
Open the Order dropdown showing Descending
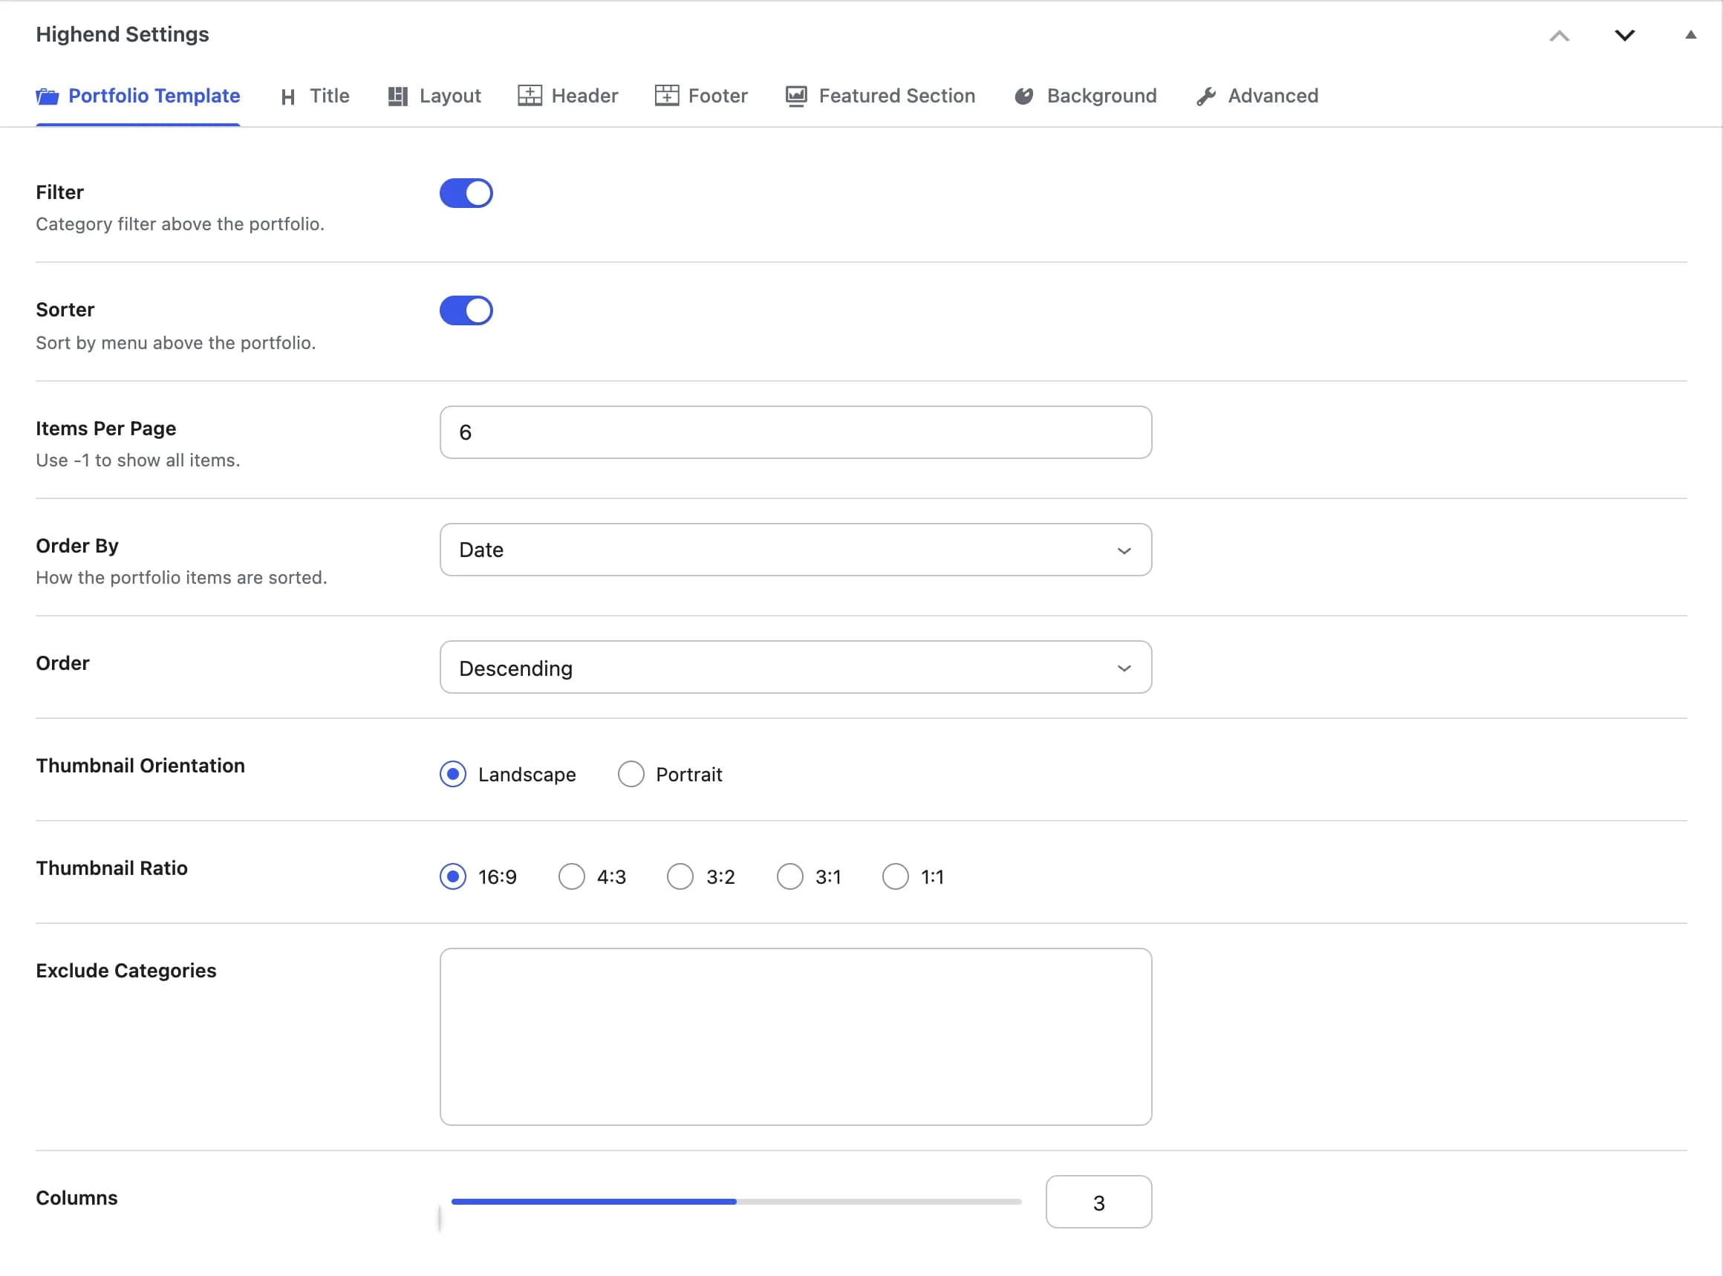click(x=795, y=668)
